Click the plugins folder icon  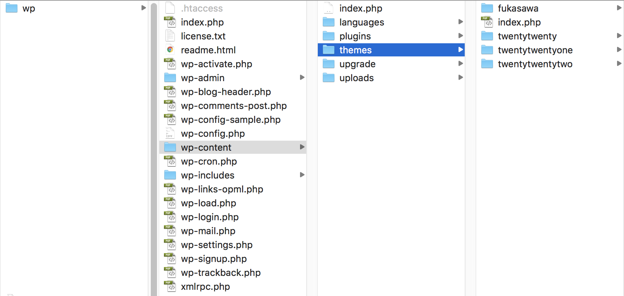[329, 36]
